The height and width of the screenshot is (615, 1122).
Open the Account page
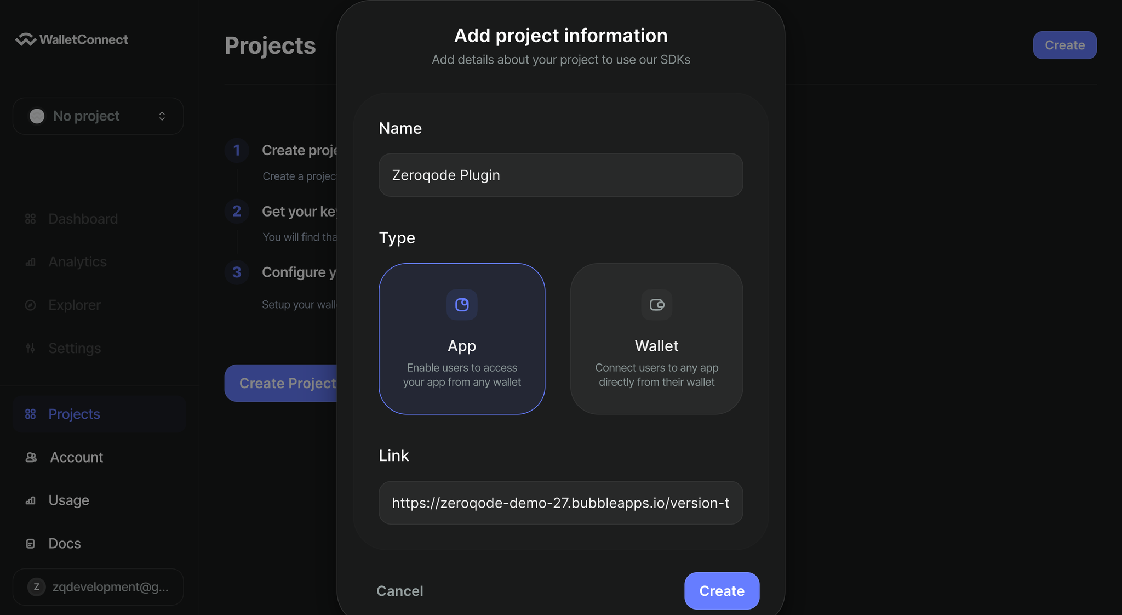tap(77, 457)
